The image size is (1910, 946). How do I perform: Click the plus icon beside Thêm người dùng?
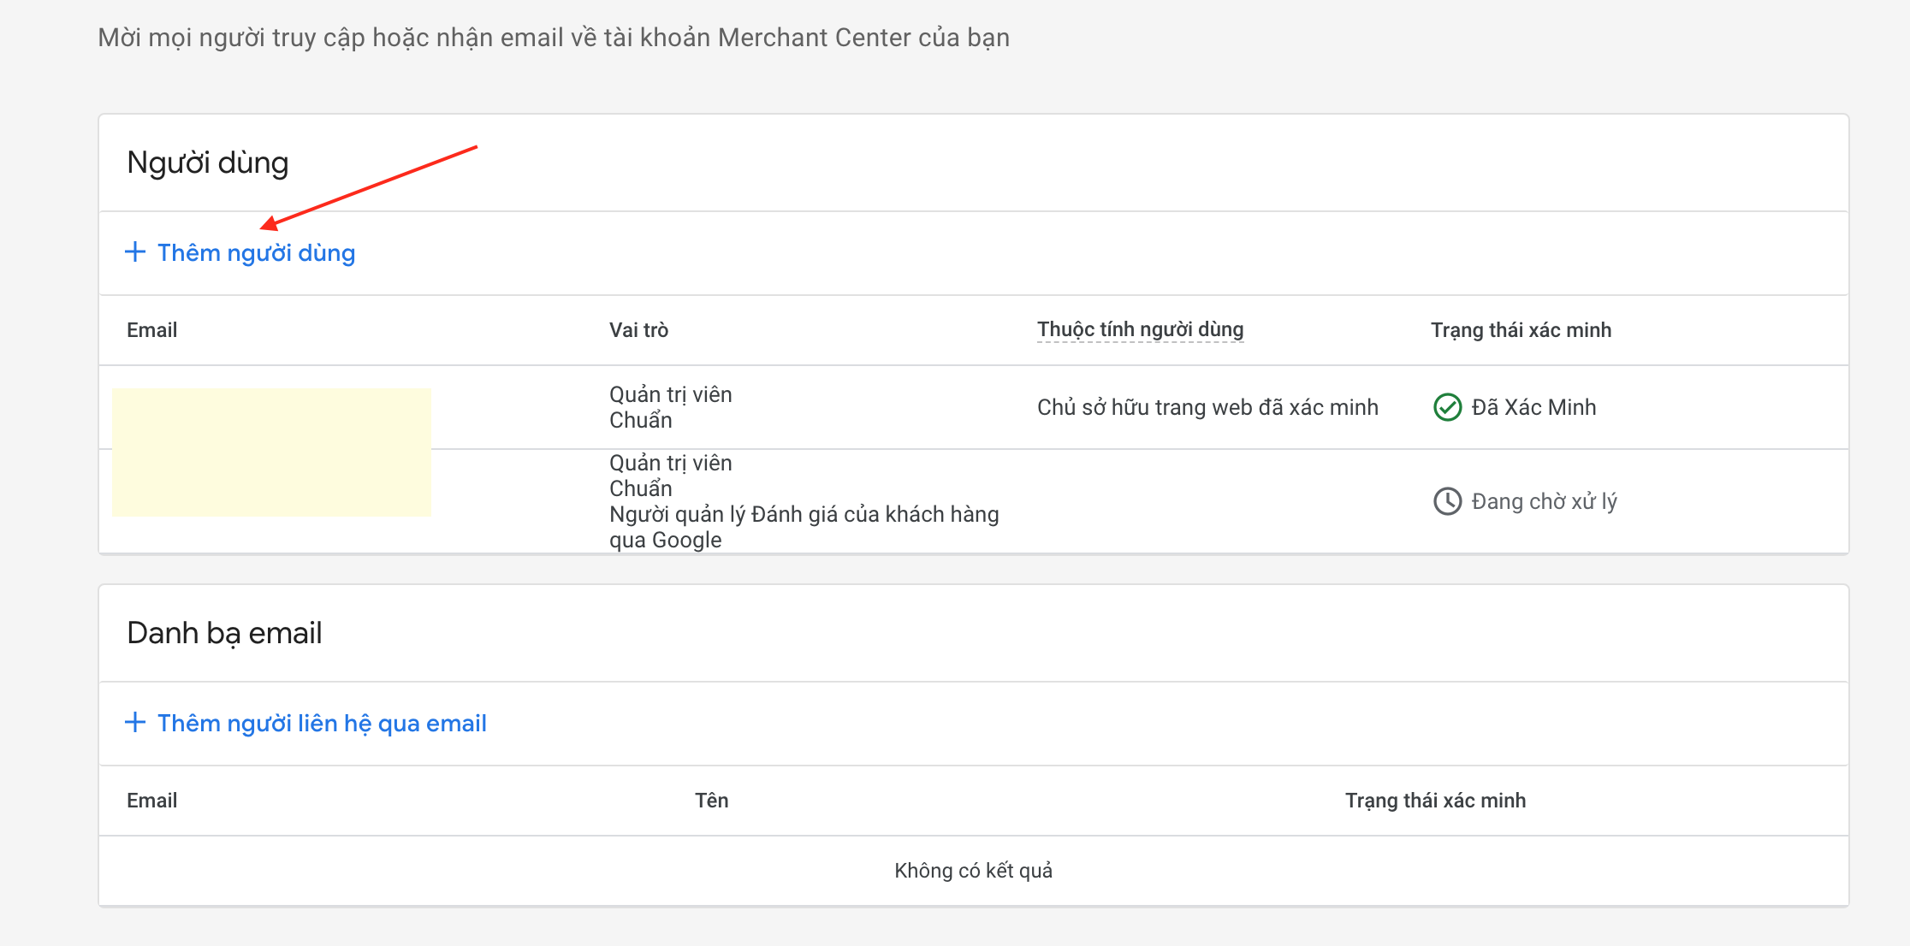(x=135, y=252)
